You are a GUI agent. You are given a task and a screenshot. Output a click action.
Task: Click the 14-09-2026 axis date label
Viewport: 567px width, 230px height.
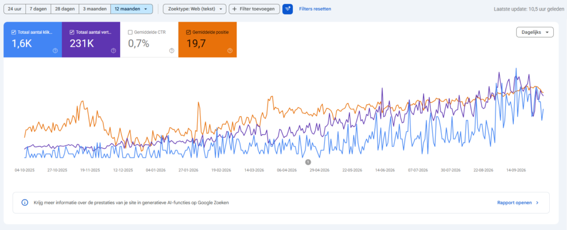click(x=516, y=170)
